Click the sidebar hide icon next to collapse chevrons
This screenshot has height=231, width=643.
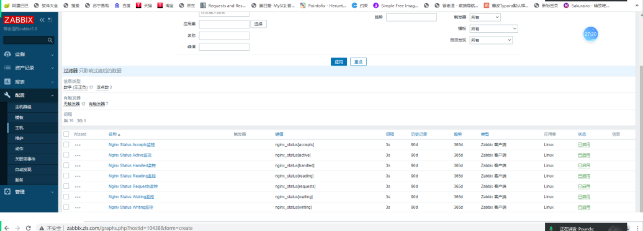pos(50,20)
